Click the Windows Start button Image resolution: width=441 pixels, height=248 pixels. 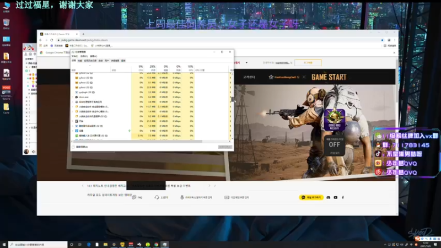4,245
